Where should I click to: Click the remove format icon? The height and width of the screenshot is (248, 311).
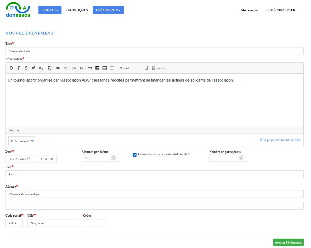point(49,68)
